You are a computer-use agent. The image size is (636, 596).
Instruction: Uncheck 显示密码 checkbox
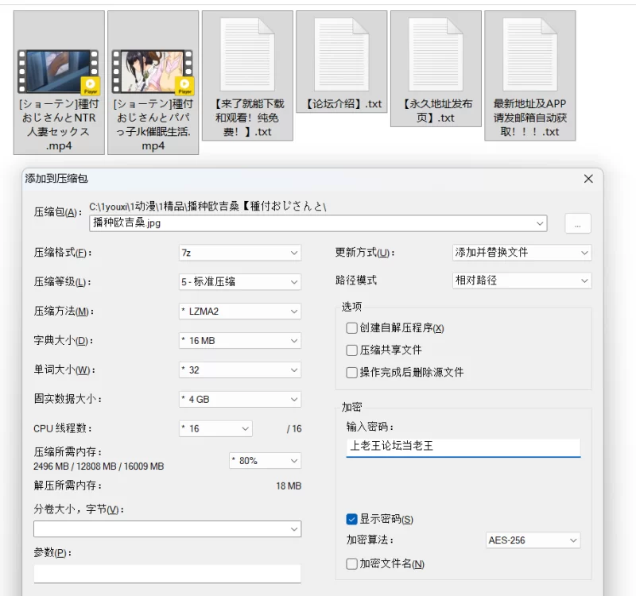tap(351, 519)
